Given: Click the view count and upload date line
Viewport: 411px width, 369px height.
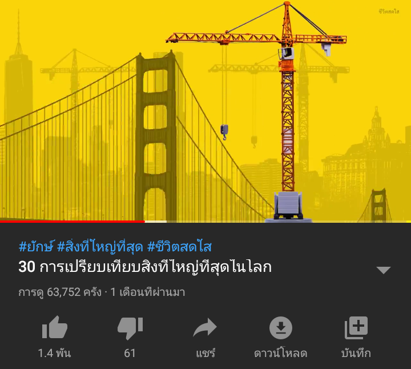Looking at the screenshot, I should pyautogui.click(x=102, y=292).
